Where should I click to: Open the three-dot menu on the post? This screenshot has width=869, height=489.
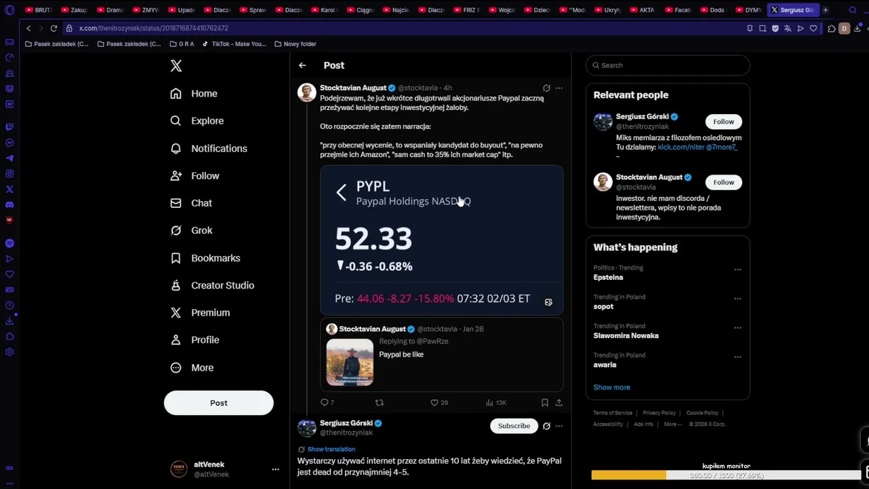559,88
